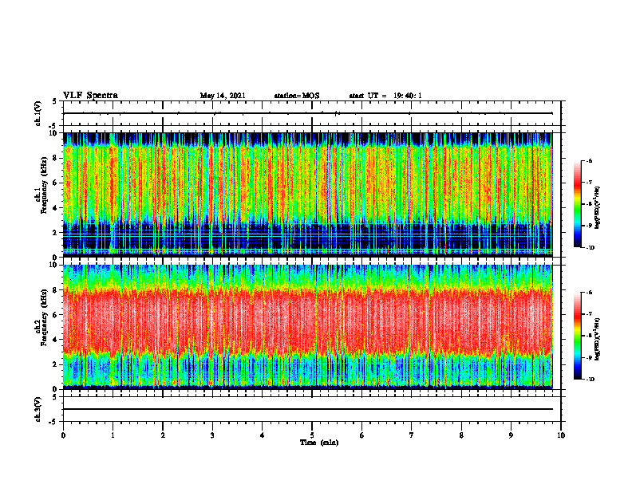
Task: Click the "May 14, 2021" date text
Action: pos(223,96)
